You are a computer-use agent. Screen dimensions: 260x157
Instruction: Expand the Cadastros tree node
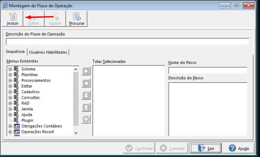coord(10,92)
